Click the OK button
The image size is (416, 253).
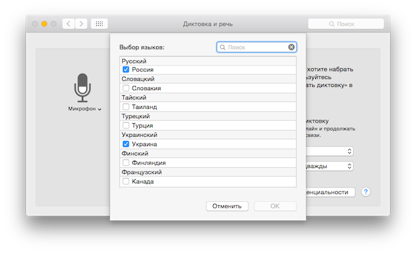click(275, 206)
